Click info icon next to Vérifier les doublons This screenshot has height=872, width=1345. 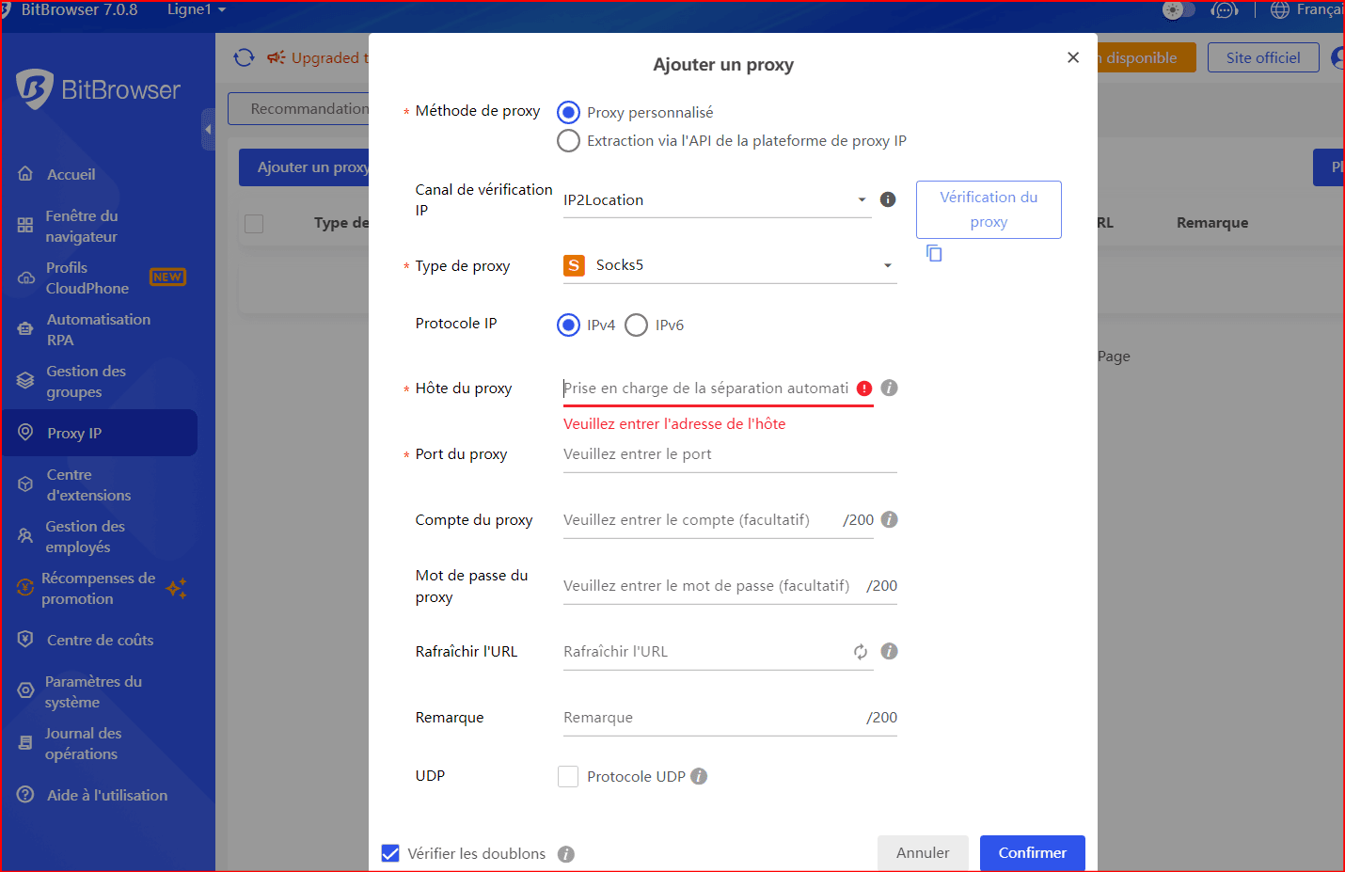[565, 854]
